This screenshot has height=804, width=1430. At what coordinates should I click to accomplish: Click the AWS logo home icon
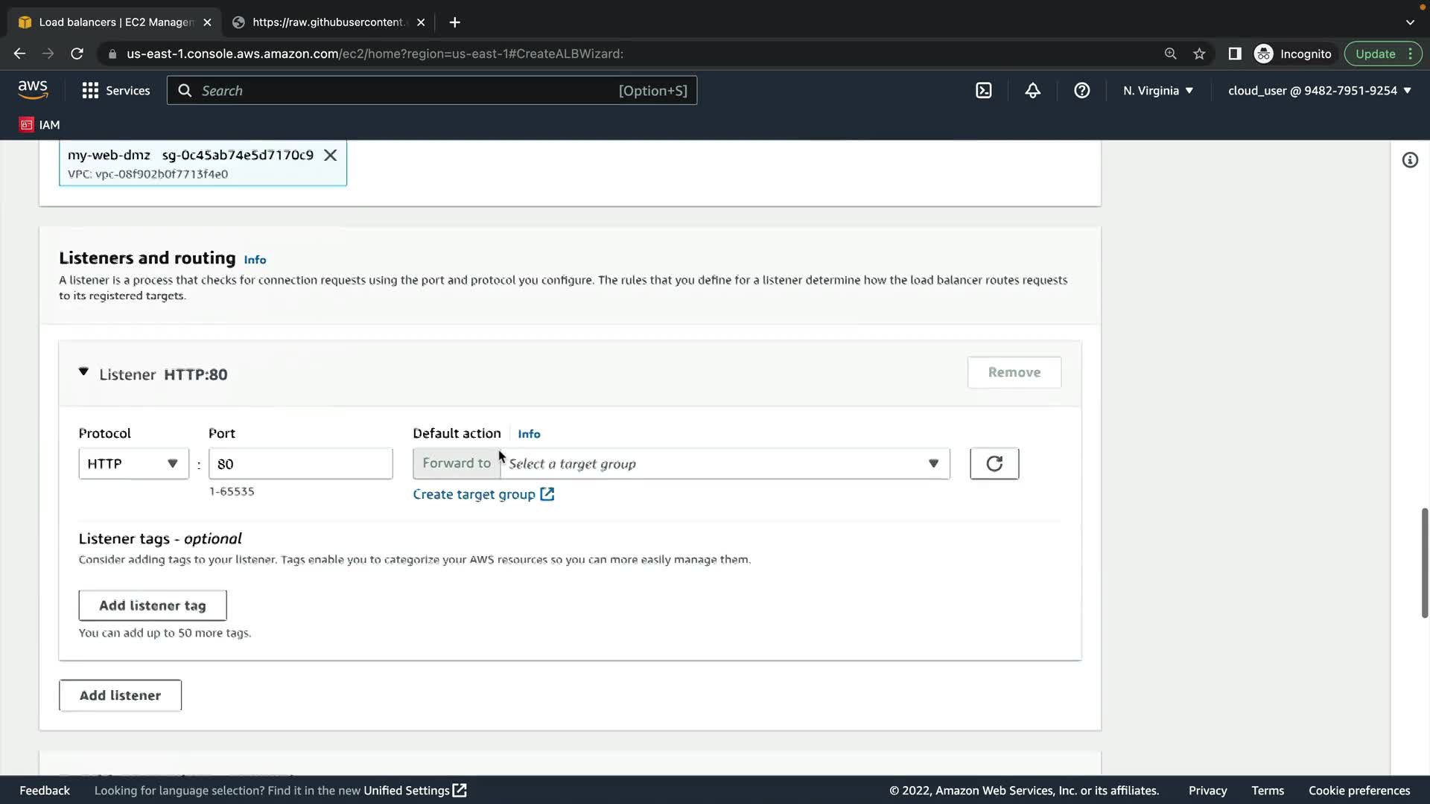[33, 90]
